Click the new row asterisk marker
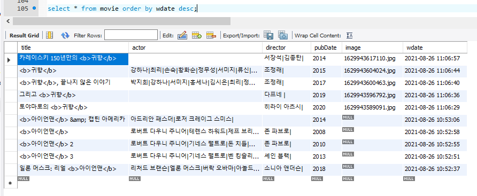Viewport: 477px width, 196px height. pos(10,184)
